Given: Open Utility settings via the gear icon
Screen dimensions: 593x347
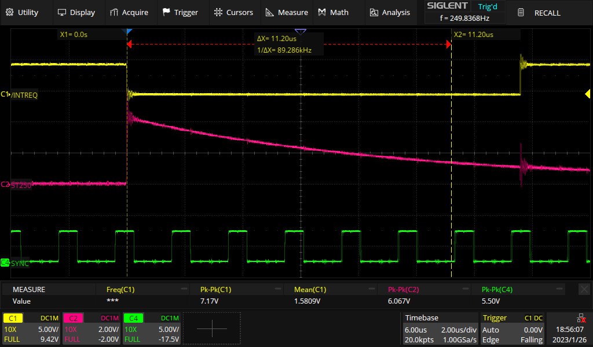Looking at the screenshot, I should [10, 12].
